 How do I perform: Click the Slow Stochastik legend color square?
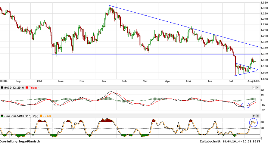pos(2,116)
